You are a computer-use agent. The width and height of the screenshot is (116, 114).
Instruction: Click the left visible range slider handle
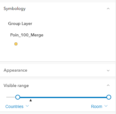[18, 97]
